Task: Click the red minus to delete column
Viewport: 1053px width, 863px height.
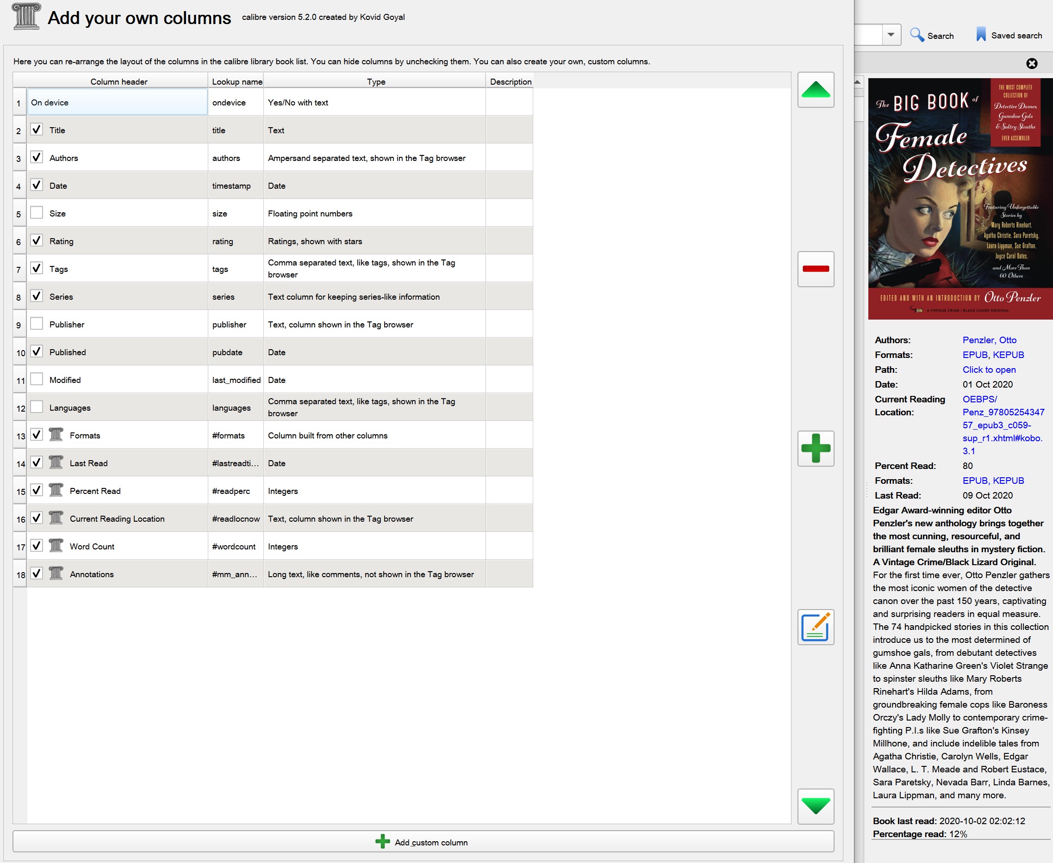Action: 815,269
